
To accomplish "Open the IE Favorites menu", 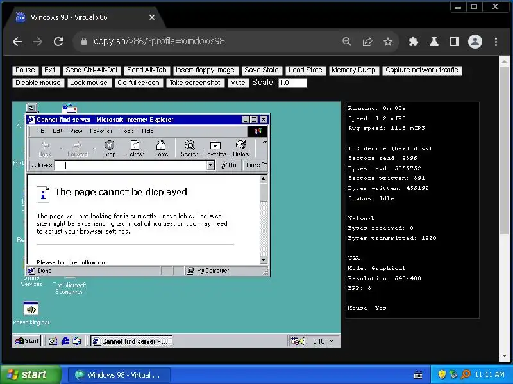I will point(101,131).
